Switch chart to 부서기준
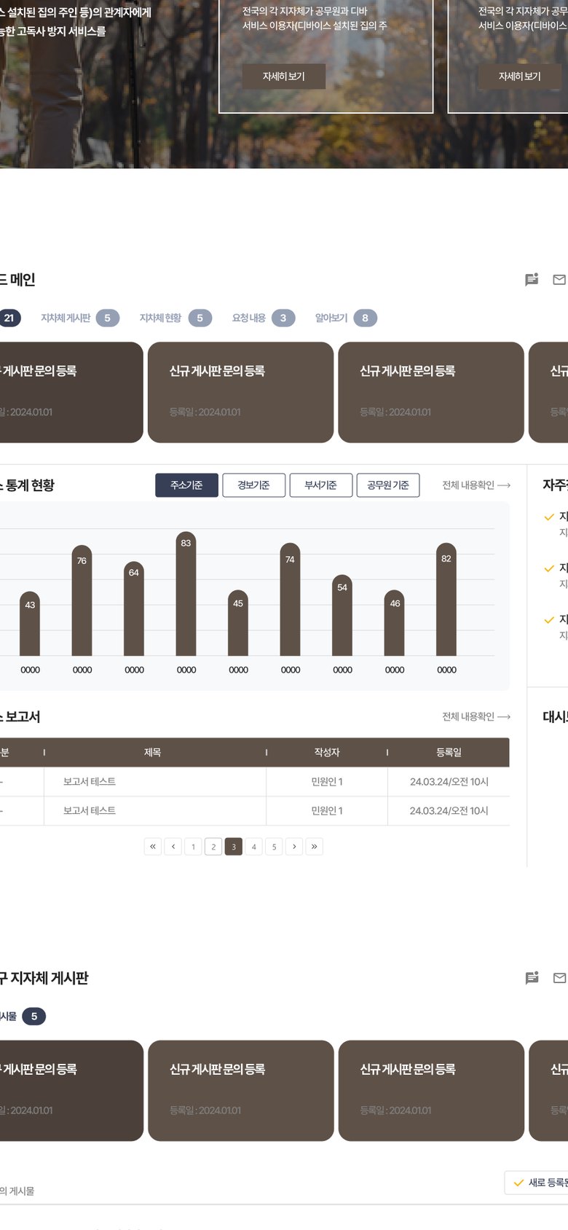 320,485
